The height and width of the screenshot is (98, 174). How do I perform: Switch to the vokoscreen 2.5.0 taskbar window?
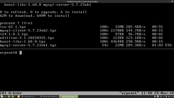click(28, 97)
